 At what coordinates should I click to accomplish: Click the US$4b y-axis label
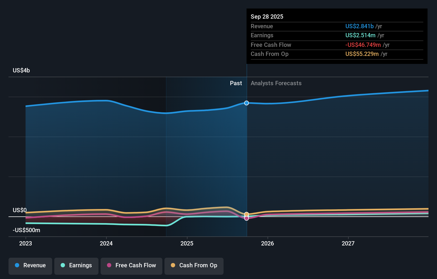21,70
